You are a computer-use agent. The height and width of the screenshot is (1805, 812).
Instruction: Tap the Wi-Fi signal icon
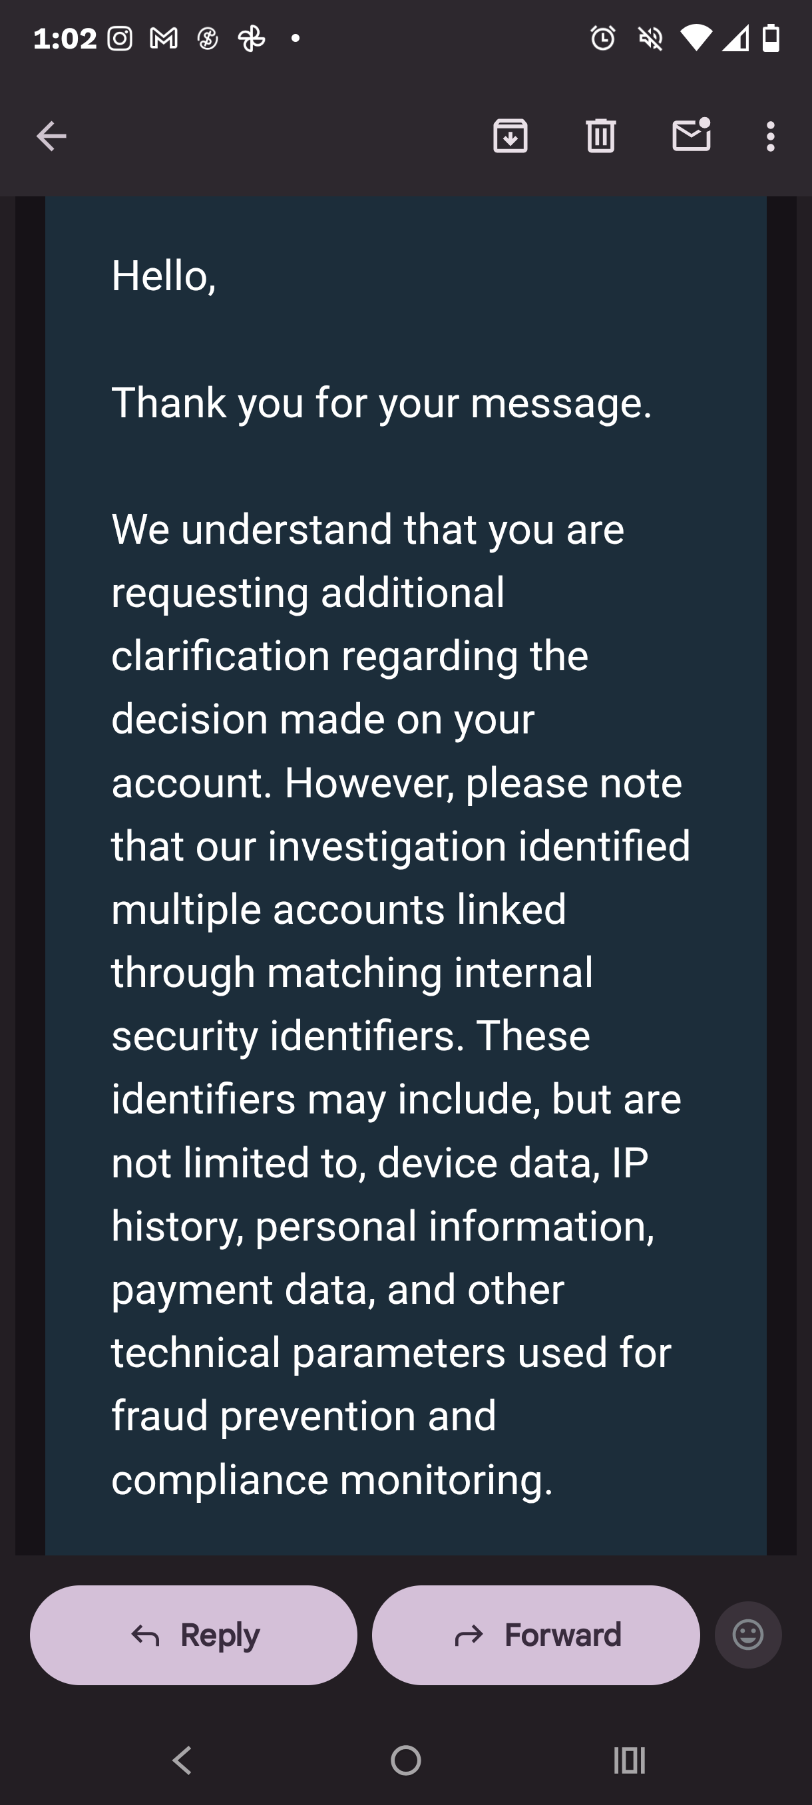pyautogui.click(x=696, y=39)
